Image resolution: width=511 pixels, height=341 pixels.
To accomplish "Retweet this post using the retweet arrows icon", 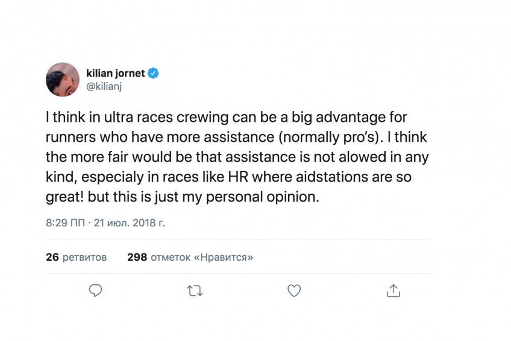I will tap(195, 291).
